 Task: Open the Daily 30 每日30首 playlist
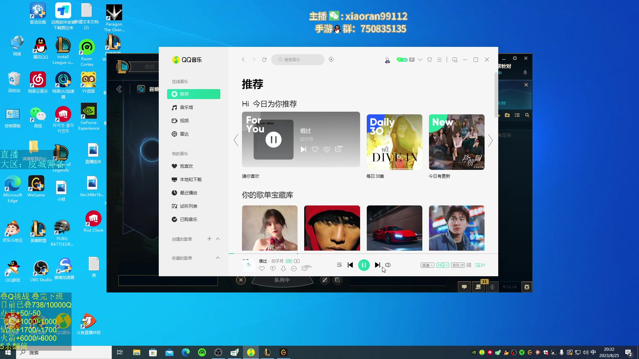pyautogui.click(x=394, y=142)
